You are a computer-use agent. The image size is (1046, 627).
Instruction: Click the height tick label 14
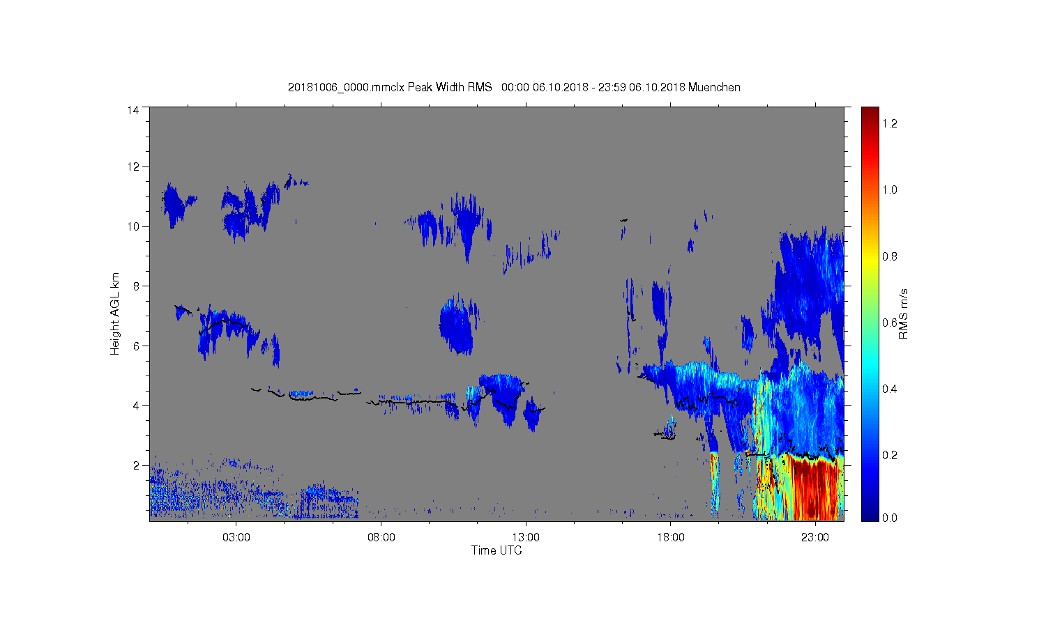pos(133,110)
